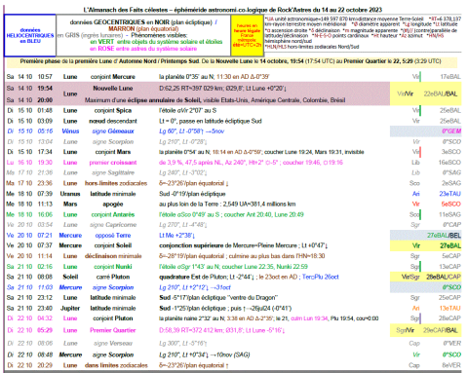This screenshot has height=373, width=468.
Task: Select 'signe Gémeaux' event
Action: (113, 131)
